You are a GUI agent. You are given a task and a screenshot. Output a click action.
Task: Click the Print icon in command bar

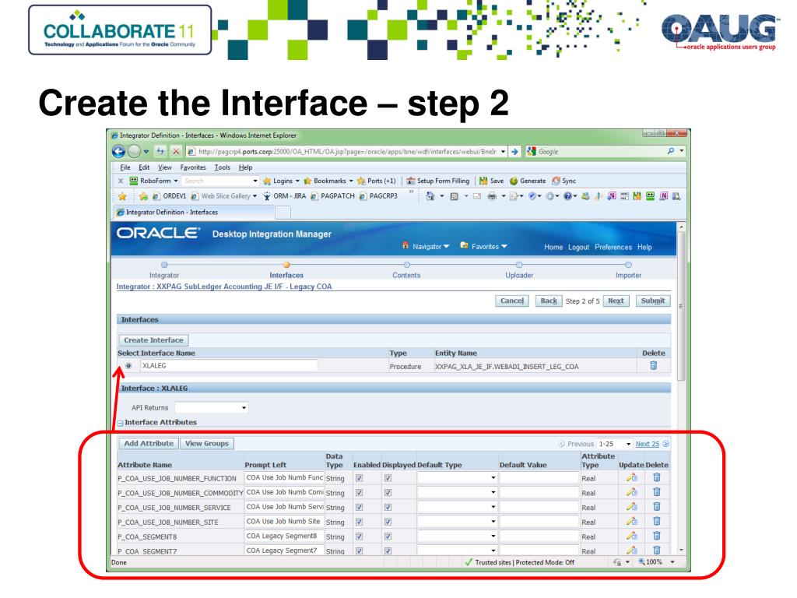[492, 195]
